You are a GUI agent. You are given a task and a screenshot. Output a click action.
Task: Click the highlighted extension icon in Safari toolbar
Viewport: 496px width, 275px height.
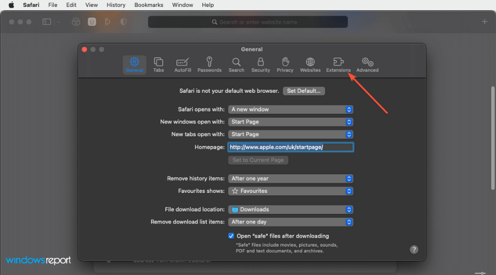coord(91,22)
